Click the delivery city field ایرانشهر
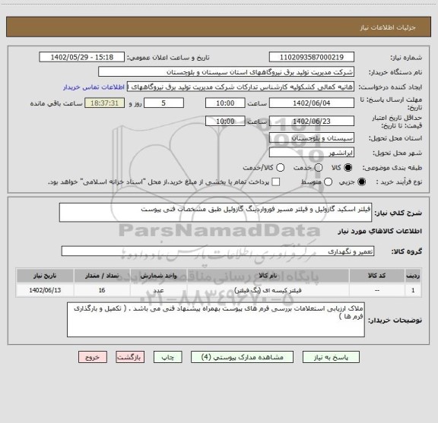The image size is (438, 423). point(312,153)
